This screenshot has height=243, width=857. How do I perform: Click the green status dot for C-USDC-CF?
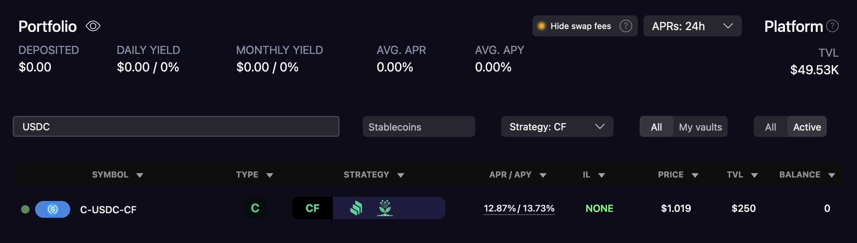(x=25, y=209)
